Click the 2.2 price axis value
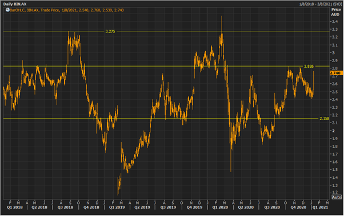 [x=334, y=115]
